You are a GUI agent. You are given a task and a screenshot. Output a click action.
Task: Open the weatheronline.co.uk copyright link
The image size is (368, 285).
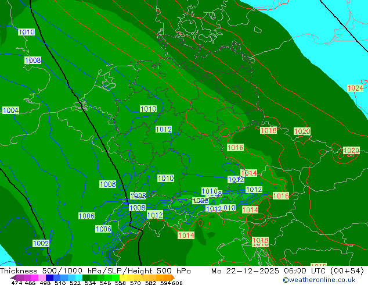click(319, 280)
